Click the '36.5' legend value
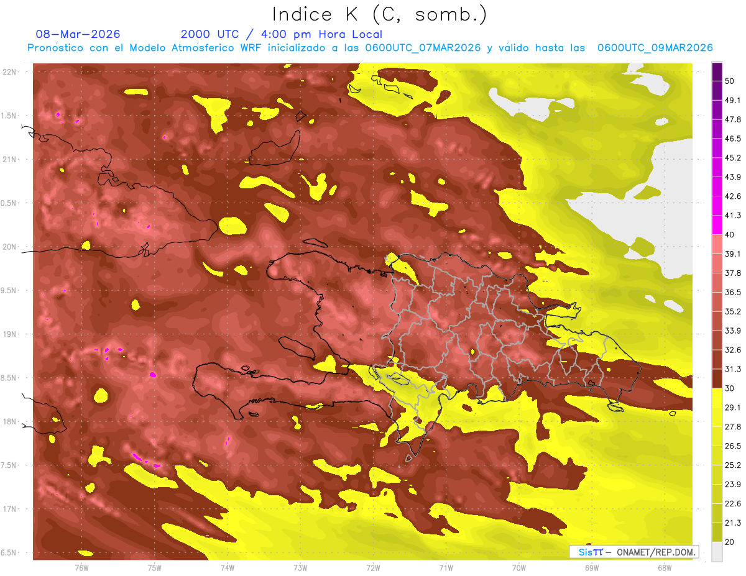The image size is (746, 576). click(732, 292)
